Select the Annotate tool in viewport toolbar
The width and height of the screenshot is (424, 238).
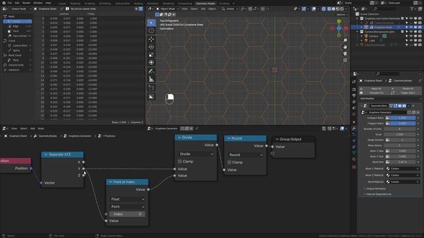click(x=151, y=71)
